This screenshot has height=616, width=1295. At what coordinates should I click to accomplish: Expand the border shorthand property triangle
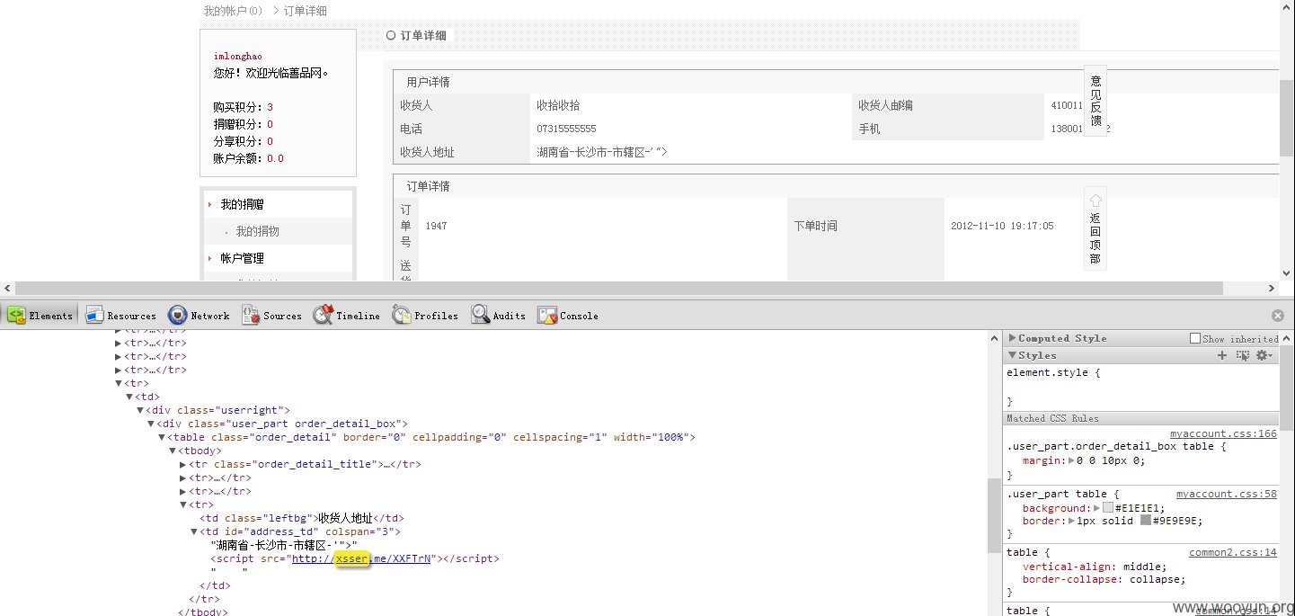point(1071,521)
